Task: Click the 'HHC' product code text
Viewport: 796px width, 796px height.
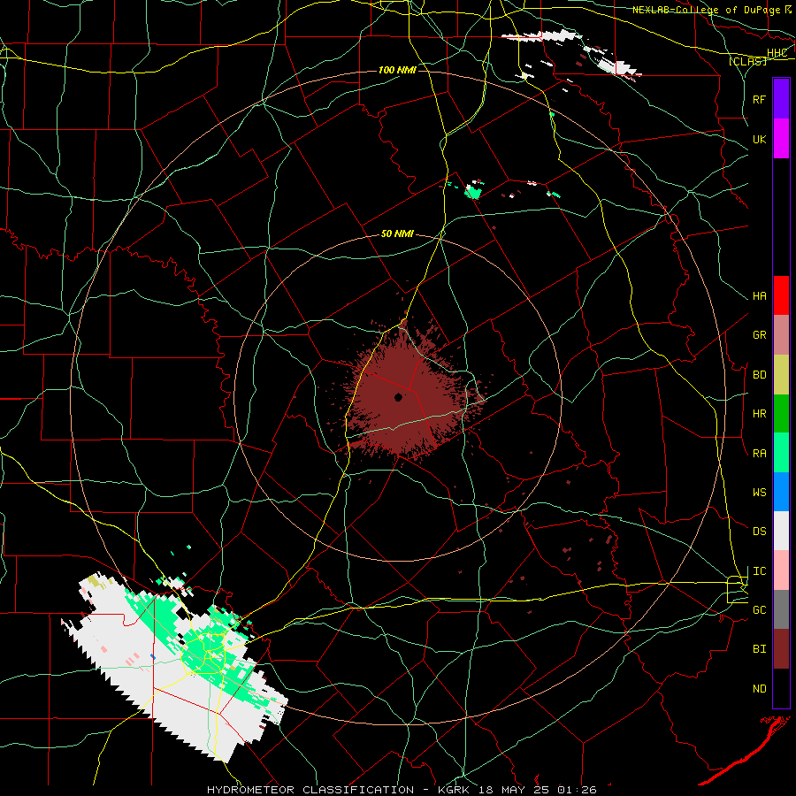Action: [777, 53]
